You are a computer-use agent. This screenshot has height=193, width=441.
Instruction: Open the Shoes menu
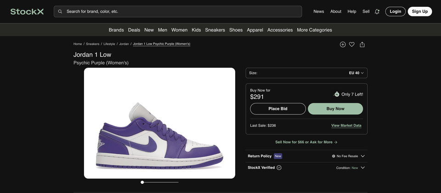point(236,30)
